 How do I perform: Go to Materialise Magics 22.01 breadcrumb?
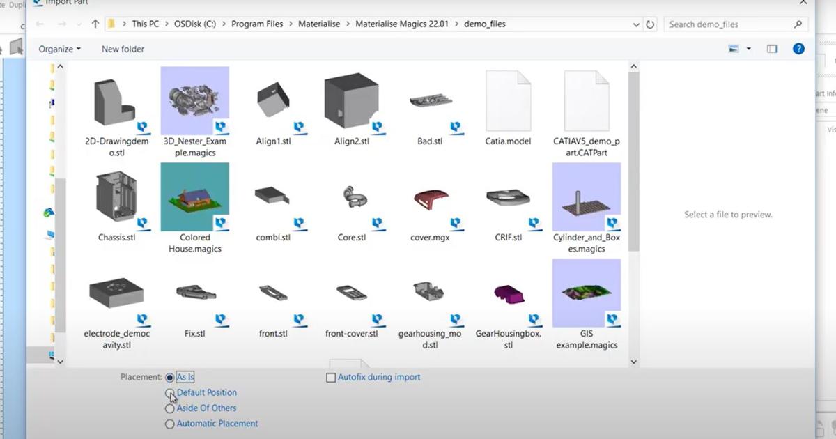pos(402,24)
